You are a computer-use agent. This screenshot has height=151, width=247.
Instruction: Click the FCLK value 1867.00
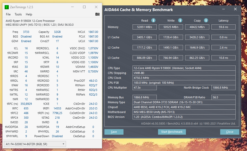tap(93, 36)
